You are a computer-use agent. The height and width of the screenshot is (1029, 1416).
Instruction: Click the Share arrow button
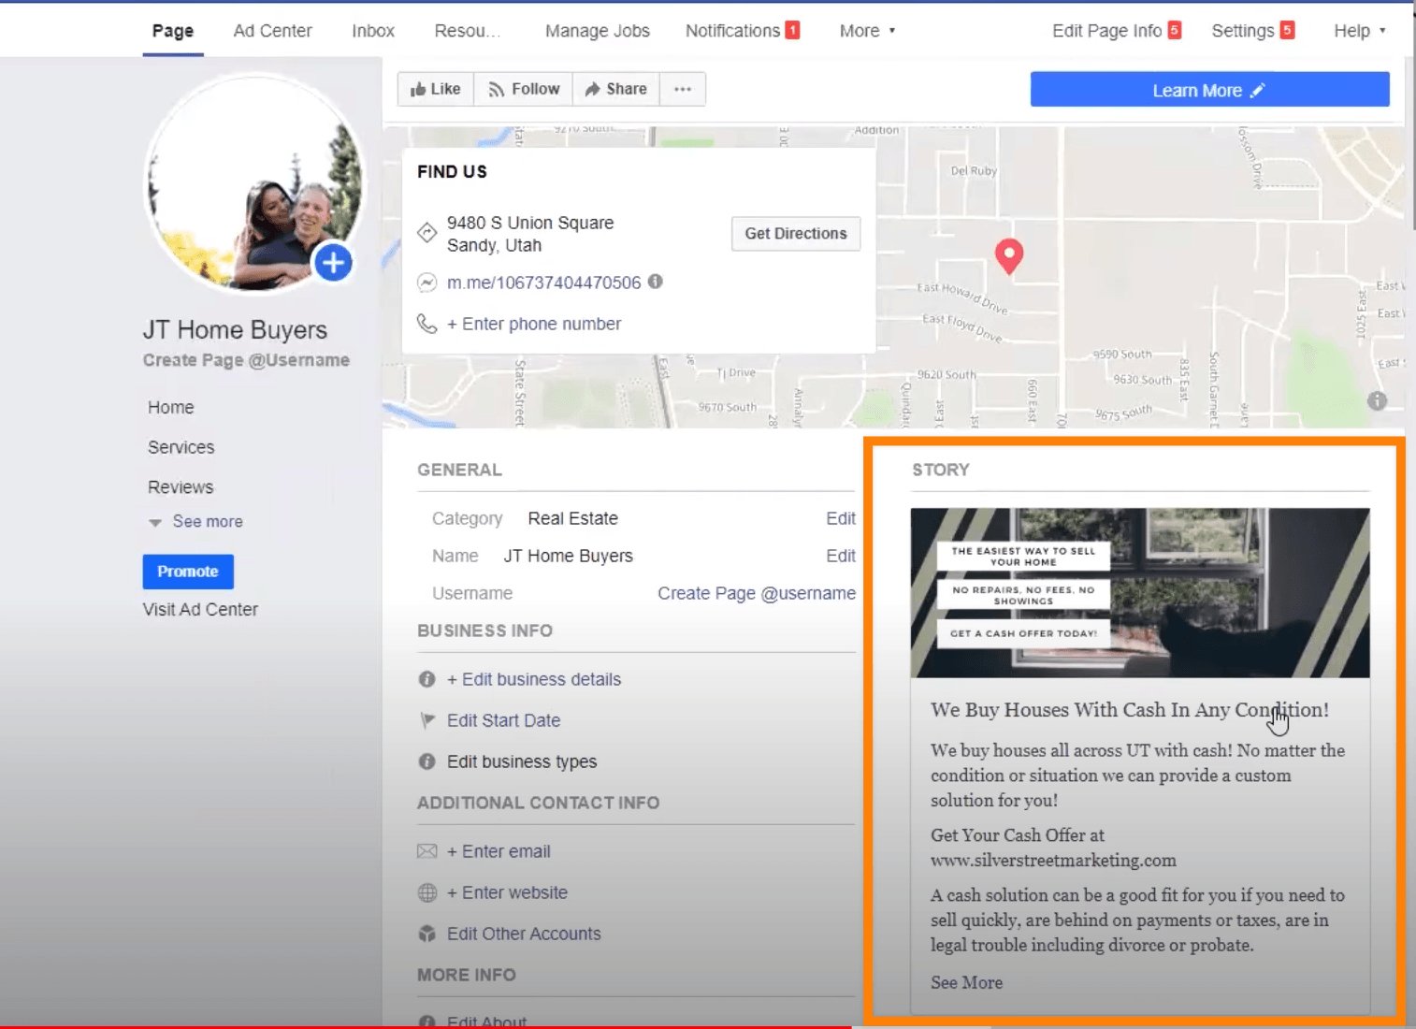tap(616, 89)
